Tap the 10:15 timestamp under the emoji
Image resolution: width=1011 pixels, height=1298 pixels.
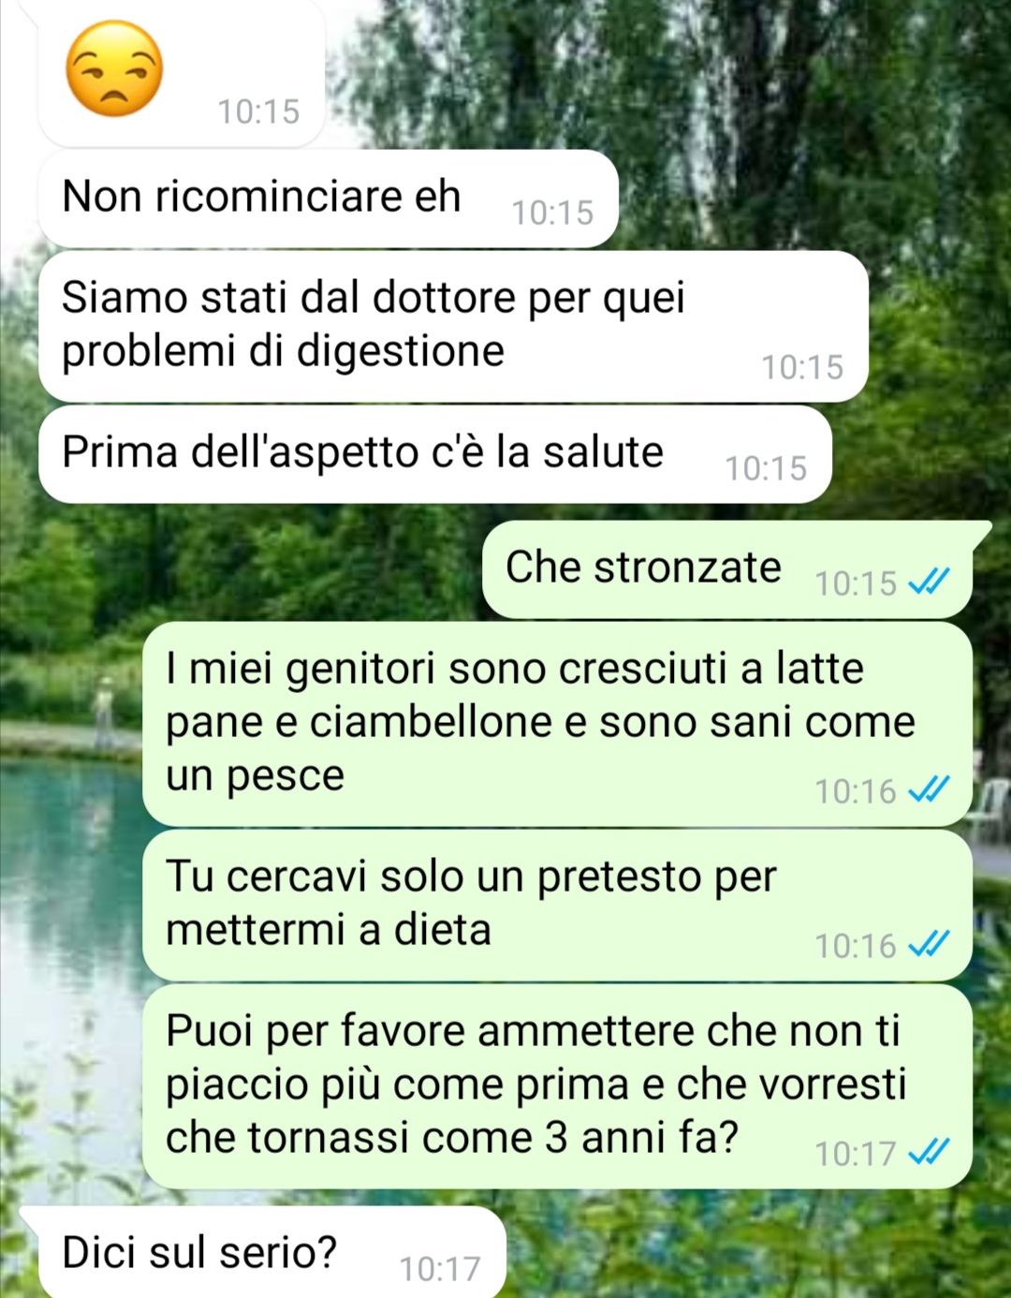click(x=258, y=111)
